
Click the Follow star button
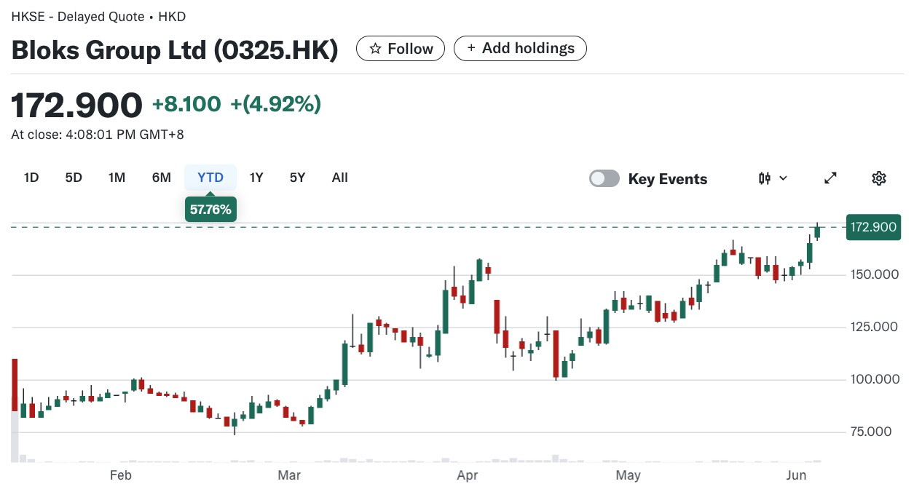coord(401,49)
